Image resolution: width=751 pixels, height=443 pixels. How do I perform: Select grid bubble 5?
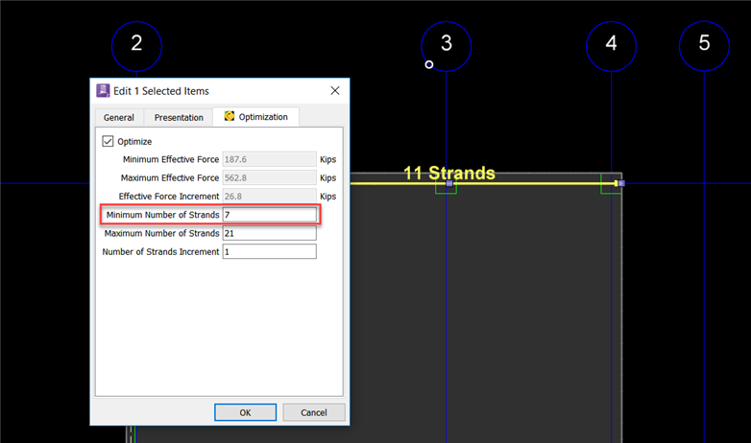(704, 46)
